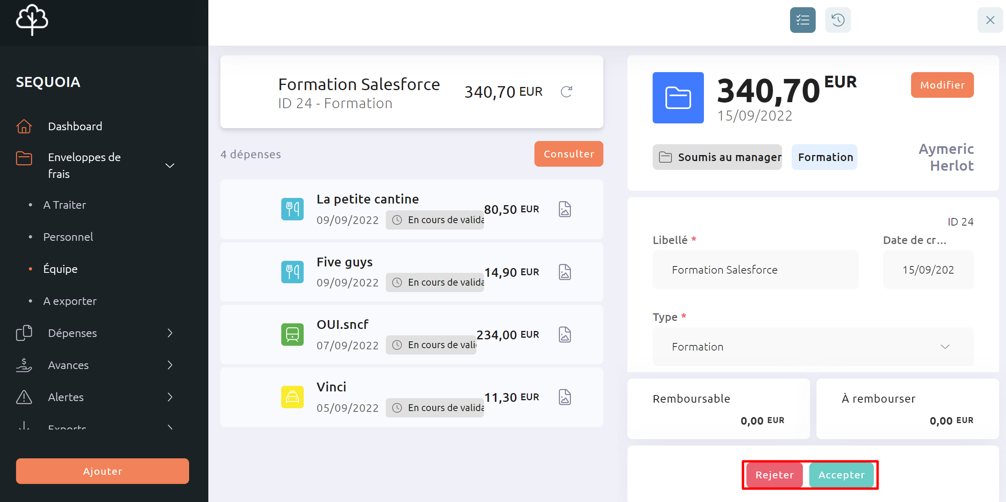Click the 80,50 EUR amount
The width and height of the screenshot is (1006, 502).
512,209
